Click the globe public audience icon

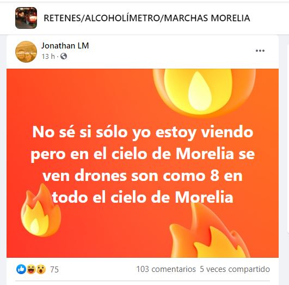pyautogui.click(x=64, y=56)
